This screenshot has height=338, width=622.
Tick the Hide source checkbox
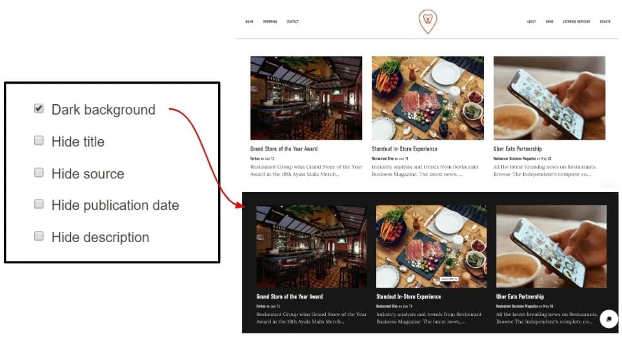tap(39, 173)
